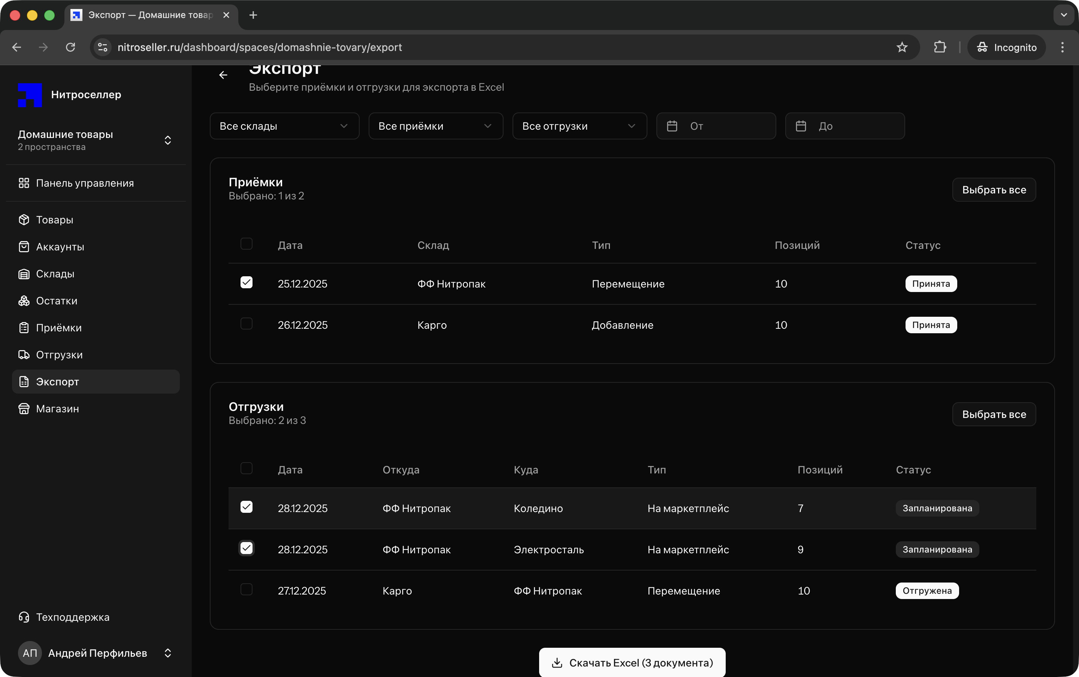The height and width of the screenshot is (677, 1079).
Task: Uncheck the 25.12.2025 ФФ Нитропак приёмка
Action: click(x=246, y=283)
